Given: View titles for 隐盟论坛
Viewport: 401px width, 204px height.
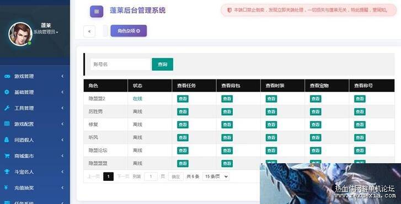Looking at the screenshot, I should 360,151.
